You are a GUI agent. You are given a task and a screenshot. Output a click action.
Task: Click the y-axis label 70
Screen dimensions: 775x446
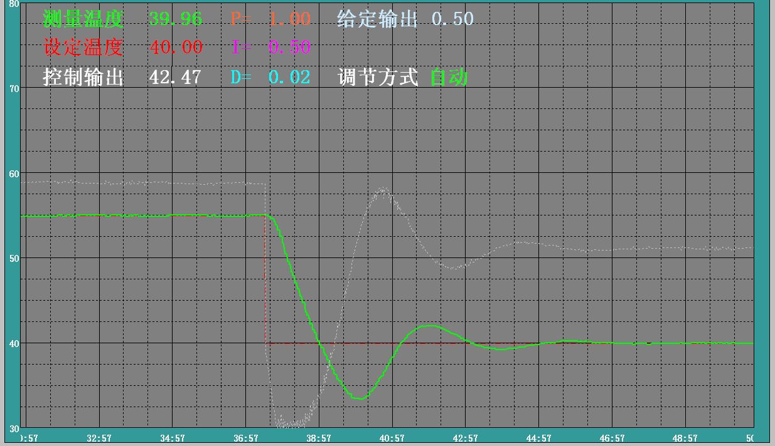click(x=14, y=88)
